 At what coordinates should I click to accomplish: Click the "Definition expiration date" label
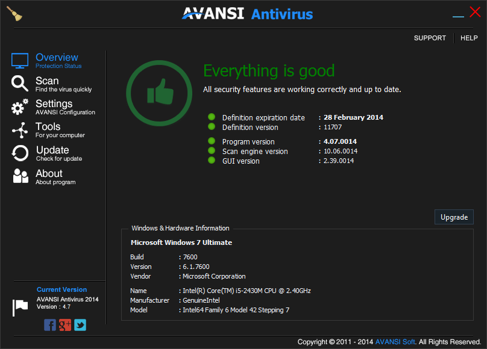click(x=263, y=118)
